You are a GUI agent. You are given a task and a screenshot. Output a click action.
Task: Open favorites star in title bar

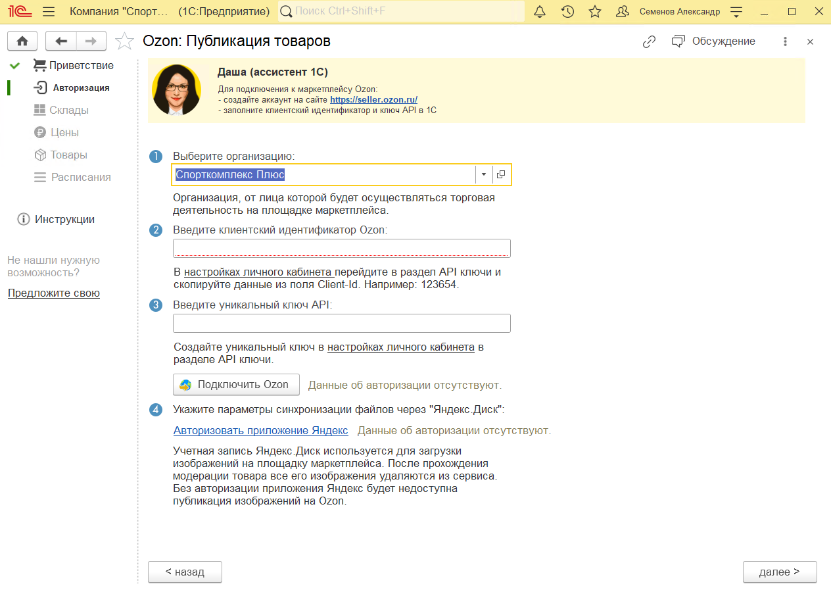(x=595, y=11)
